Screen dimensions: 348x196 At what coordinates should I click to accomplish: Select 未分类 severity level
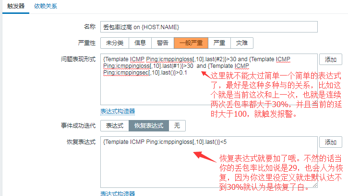click(115, 43)
